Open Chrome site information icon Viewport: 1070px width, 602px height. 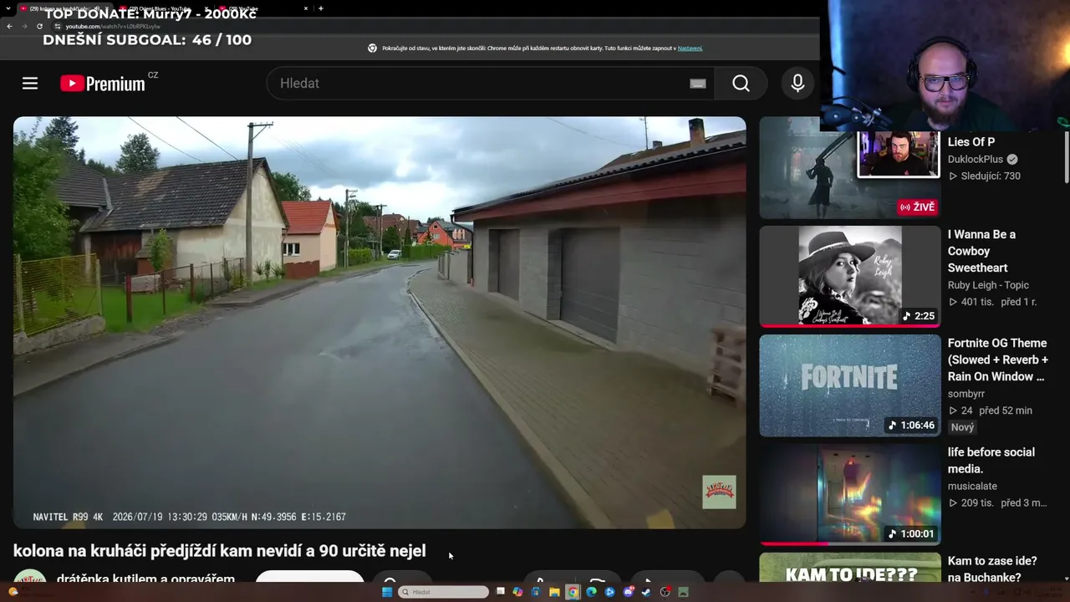coord(58,26)
